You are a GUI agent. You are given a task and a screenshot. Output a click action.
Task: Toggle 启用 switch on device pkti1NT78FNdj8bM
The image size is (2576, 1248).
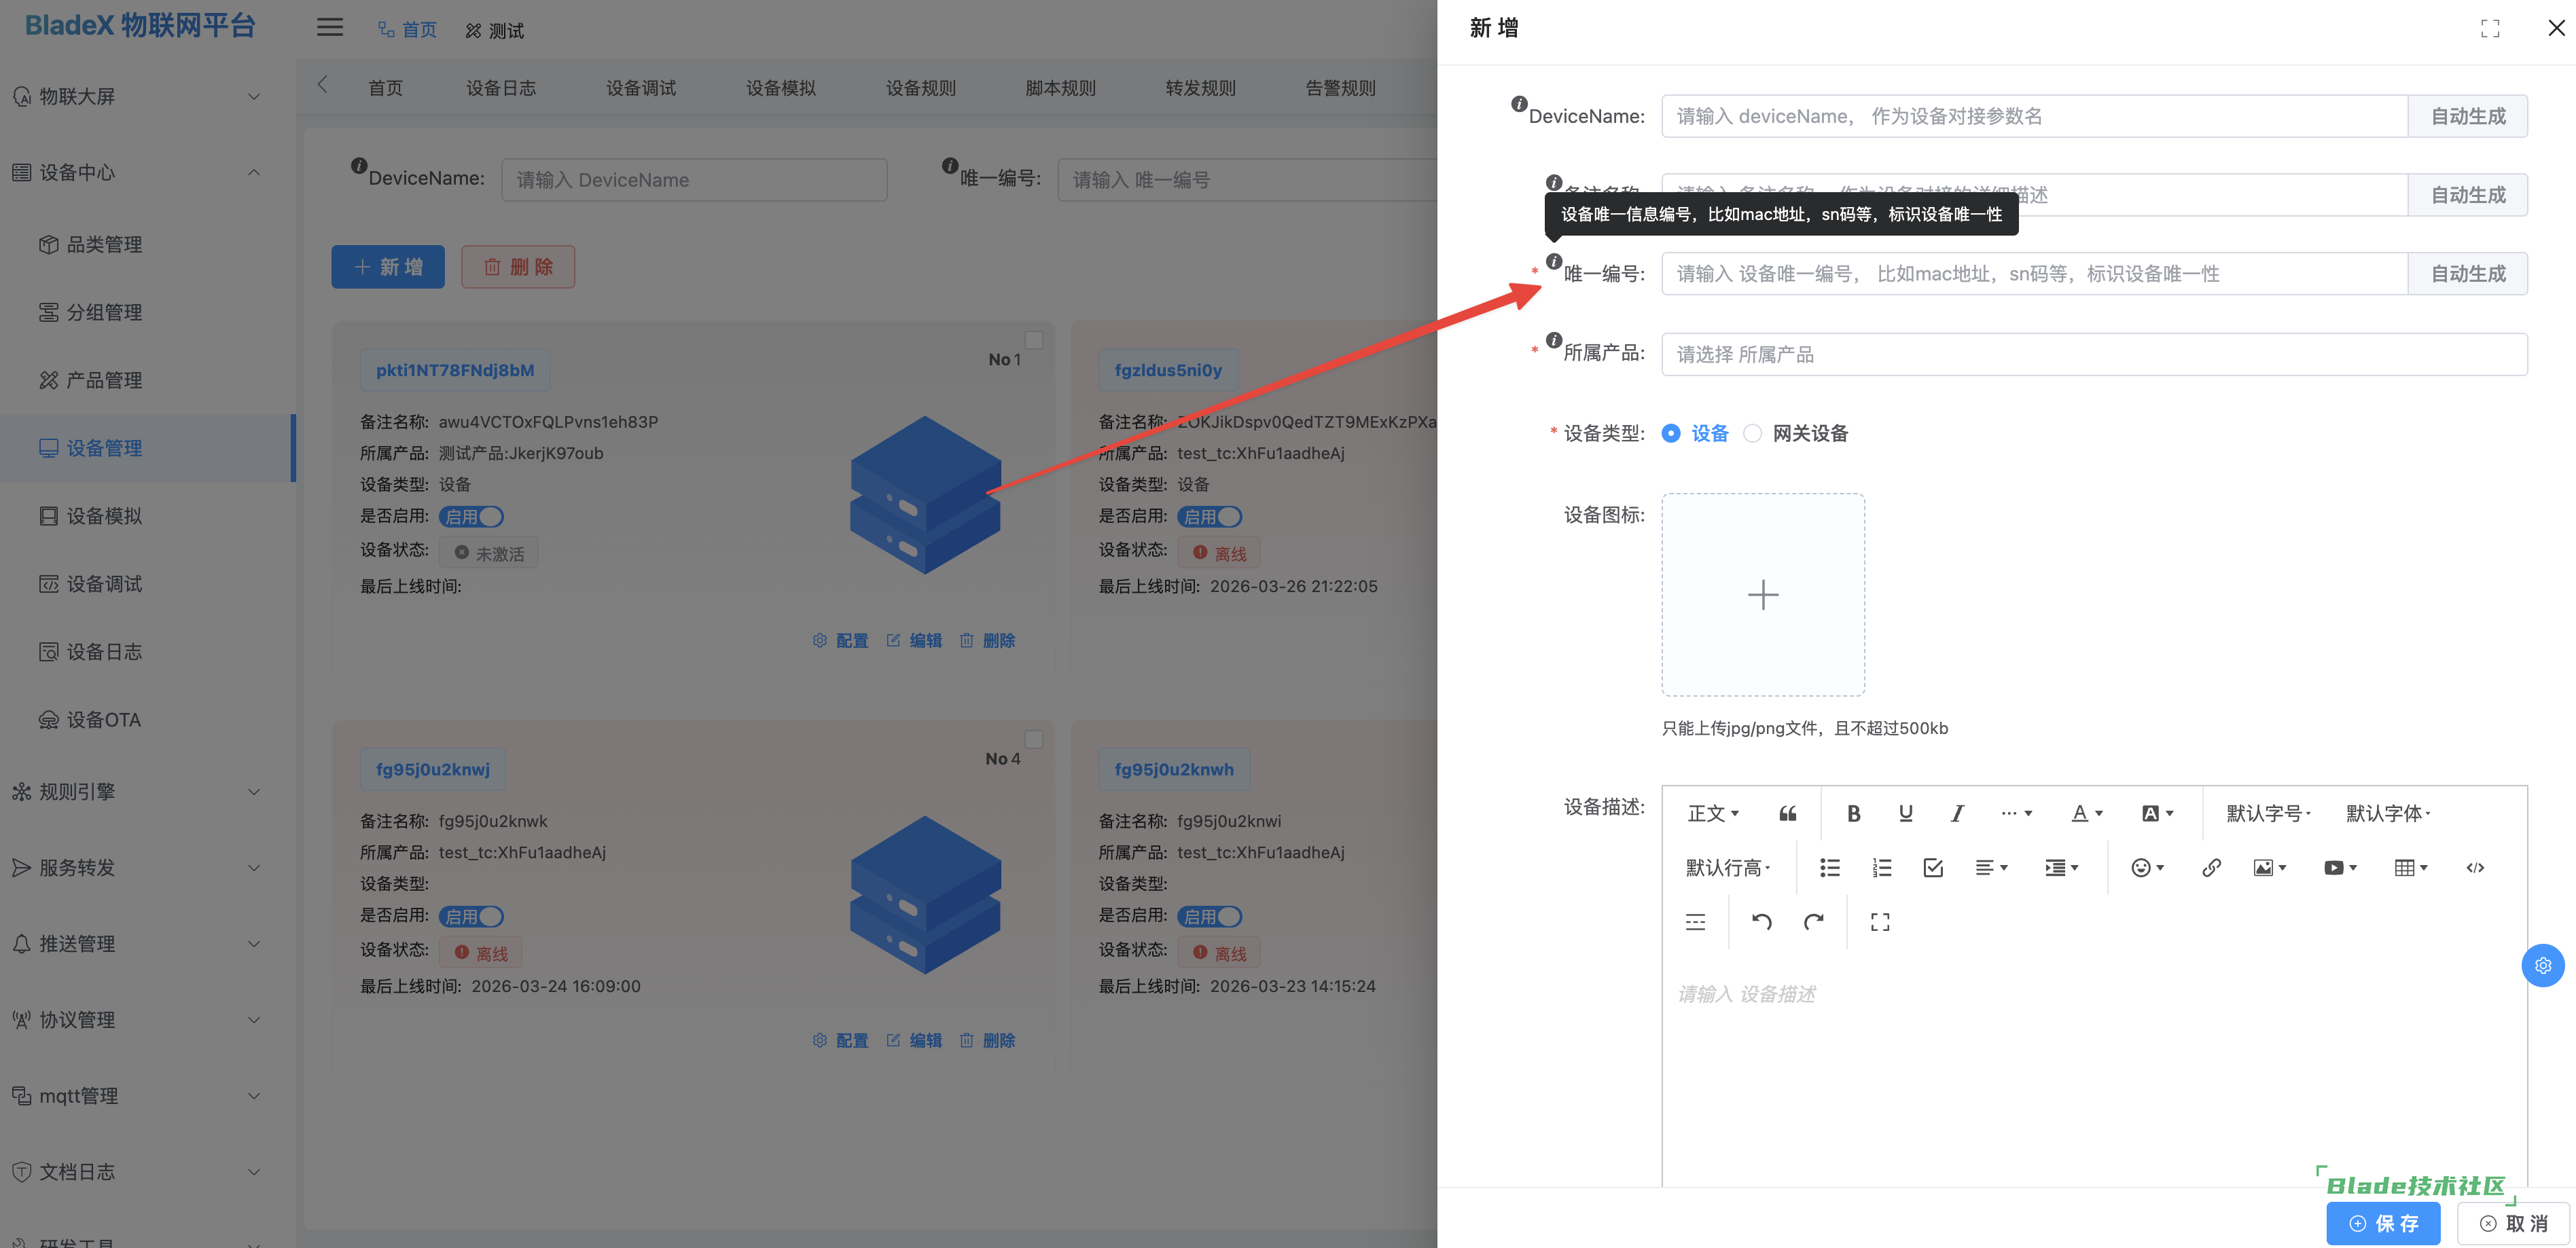pos(471,517)
